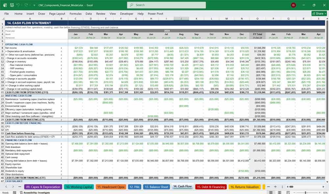Click the Excel app logo icon

pyautogui.click(x=5, y=5)
